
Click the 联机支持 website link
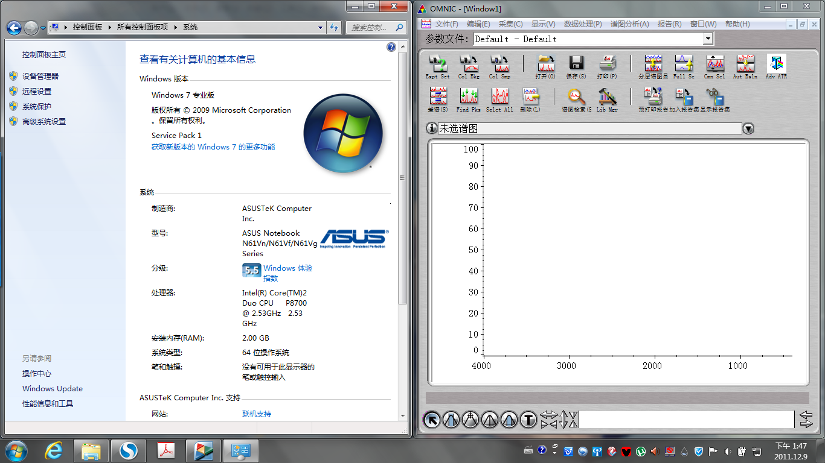(257, 414)
